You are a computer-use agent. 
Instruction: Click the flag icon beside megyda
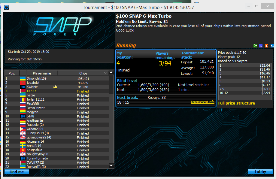pyautogui.click(x=23, y=112)
